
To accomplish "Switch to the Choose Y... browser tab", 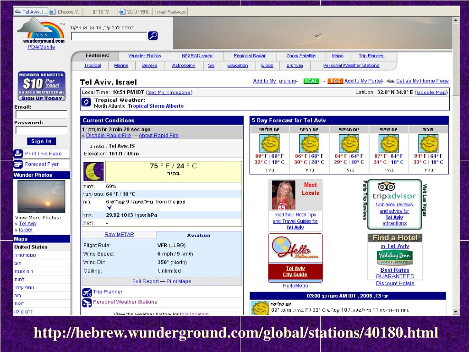I will [x=65, y=11].
